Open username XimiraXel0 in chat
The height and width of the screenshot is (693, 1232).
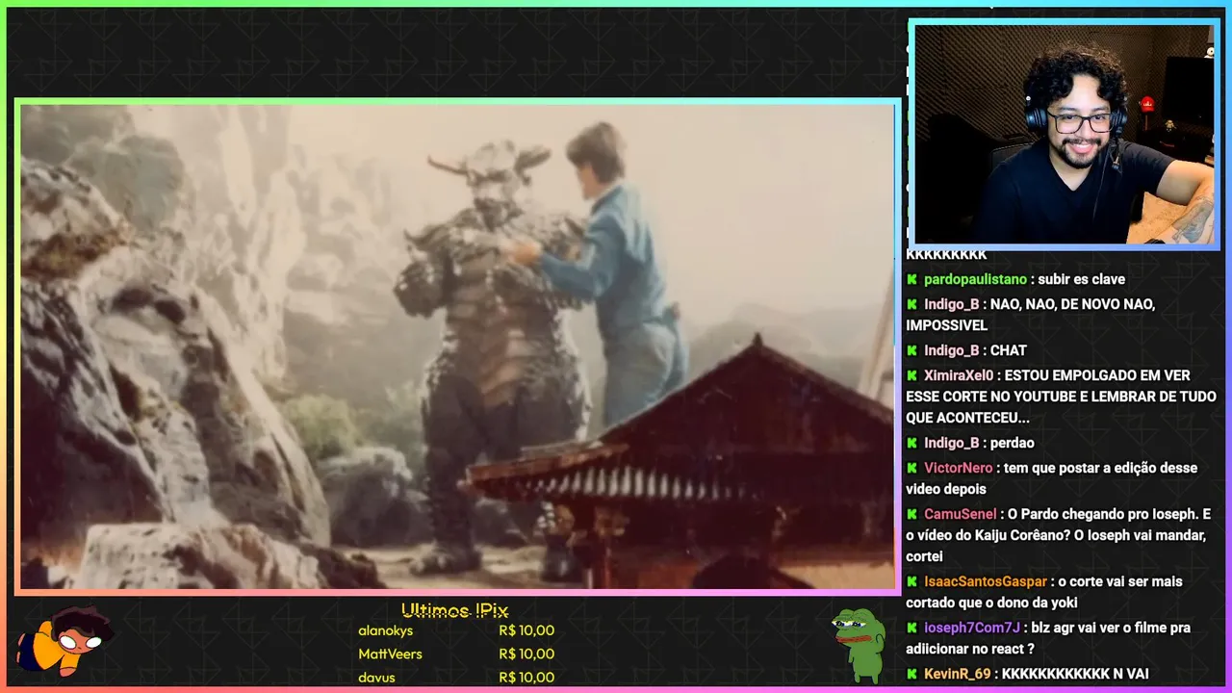959,376
